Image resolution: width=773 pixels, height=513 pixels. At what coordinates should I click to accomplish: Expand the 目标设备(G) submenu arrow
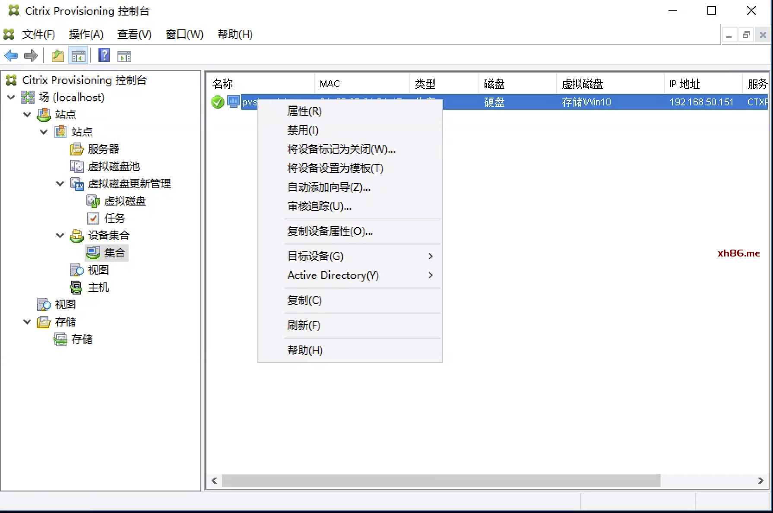click(431, 256)
